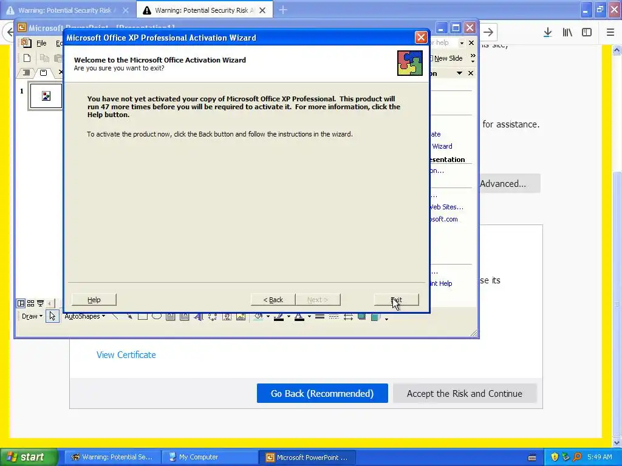Select the Rectangle drawing tool
The height and width of the screenshot is (466, 622).
click(142, 316)
